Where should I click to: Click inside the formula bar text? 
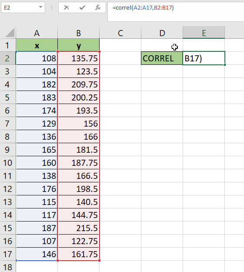click(x=143, y=8)
